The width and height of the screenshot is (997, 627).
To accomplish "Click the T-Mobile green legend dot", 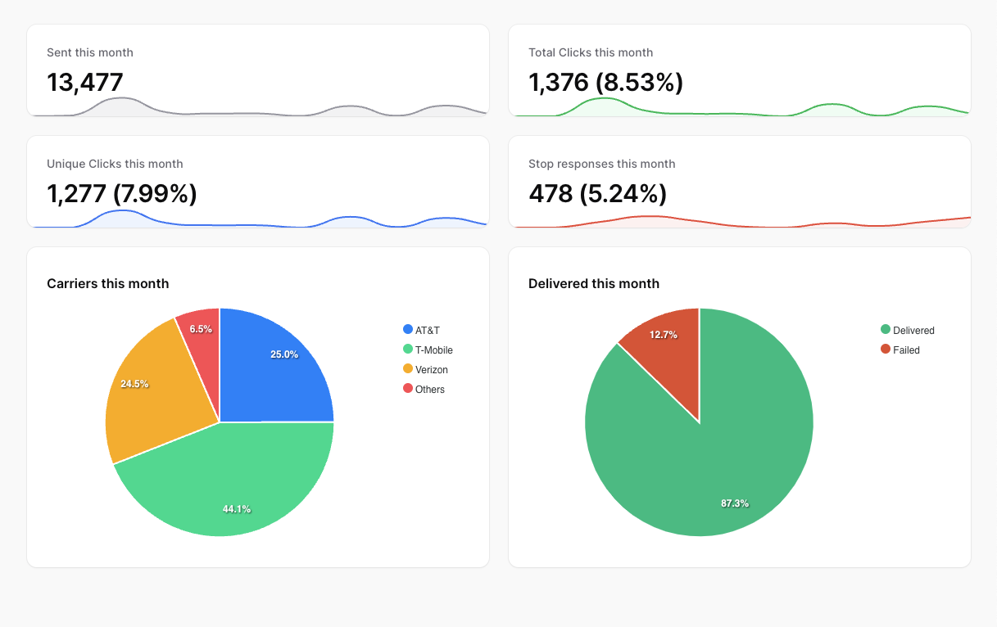I will [x=408, y=350].
